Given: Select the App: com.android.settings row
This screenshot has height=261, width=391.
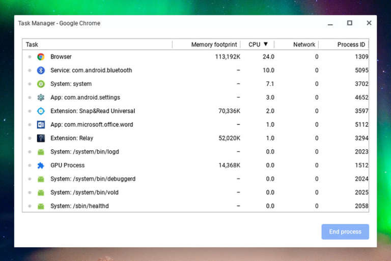Looking at the screenshot, I should pos(195,97).
